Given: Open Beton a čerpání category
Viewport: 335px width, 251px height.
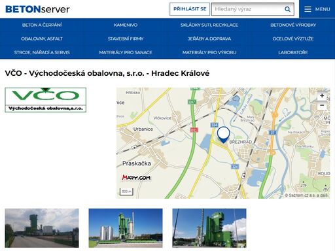Looking at the screenshot, I should pyautogui.click(x=42, y=25).
